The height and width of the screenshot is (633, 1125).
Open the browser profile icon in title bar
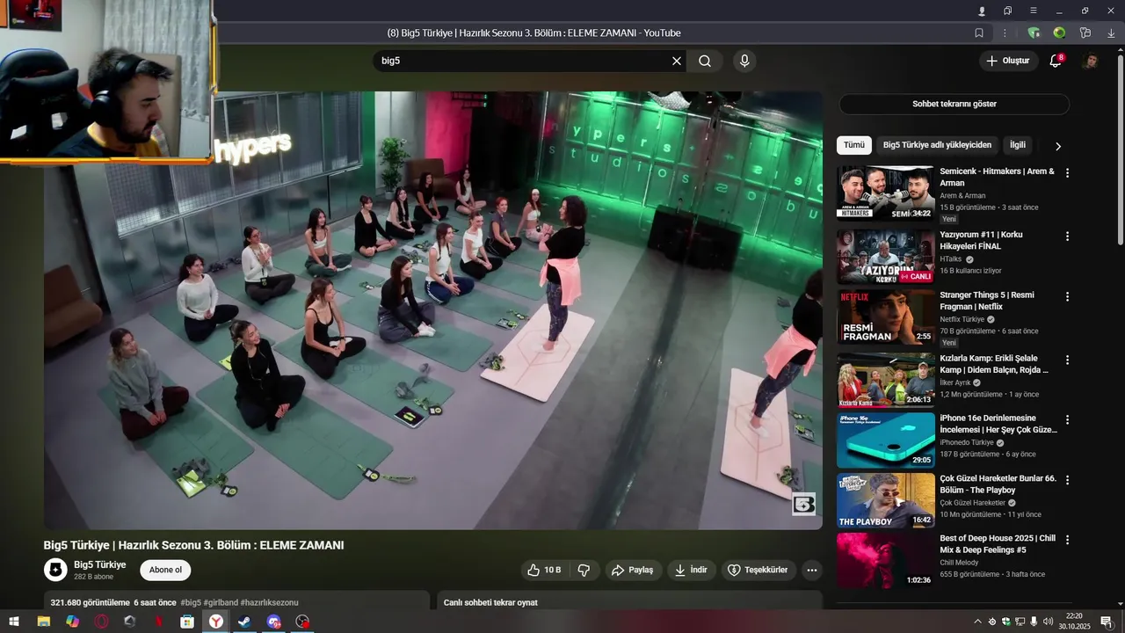coord(982,11)
